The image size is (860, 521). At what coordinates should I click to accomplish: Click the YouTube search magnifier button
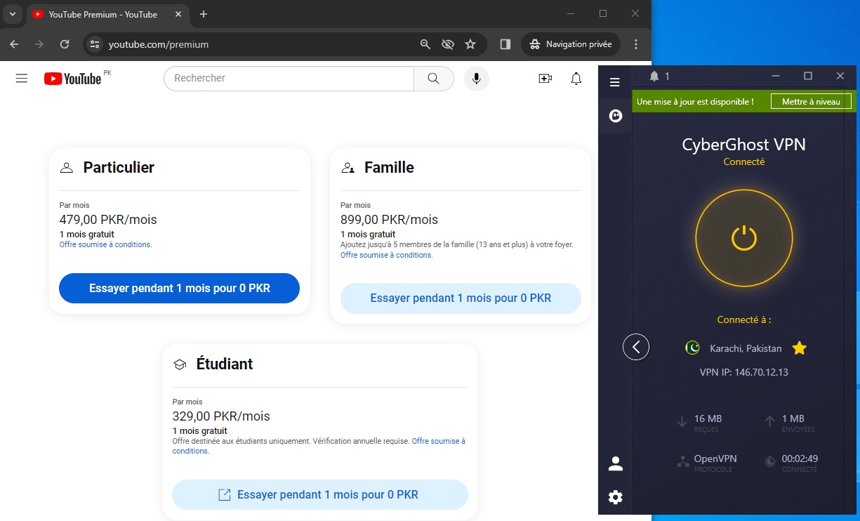click(433, 79)
